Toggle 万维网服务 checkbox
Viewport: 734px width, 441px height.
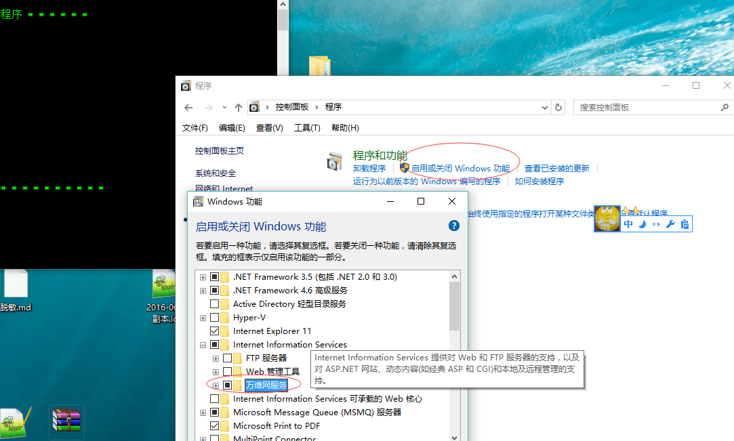click(228, 385)
